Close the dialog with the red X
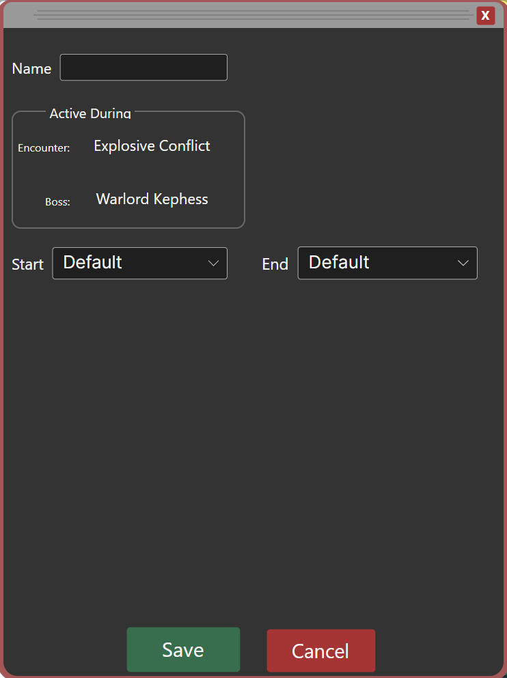This screenshot has height=678, width=507. tap(485, 16)
